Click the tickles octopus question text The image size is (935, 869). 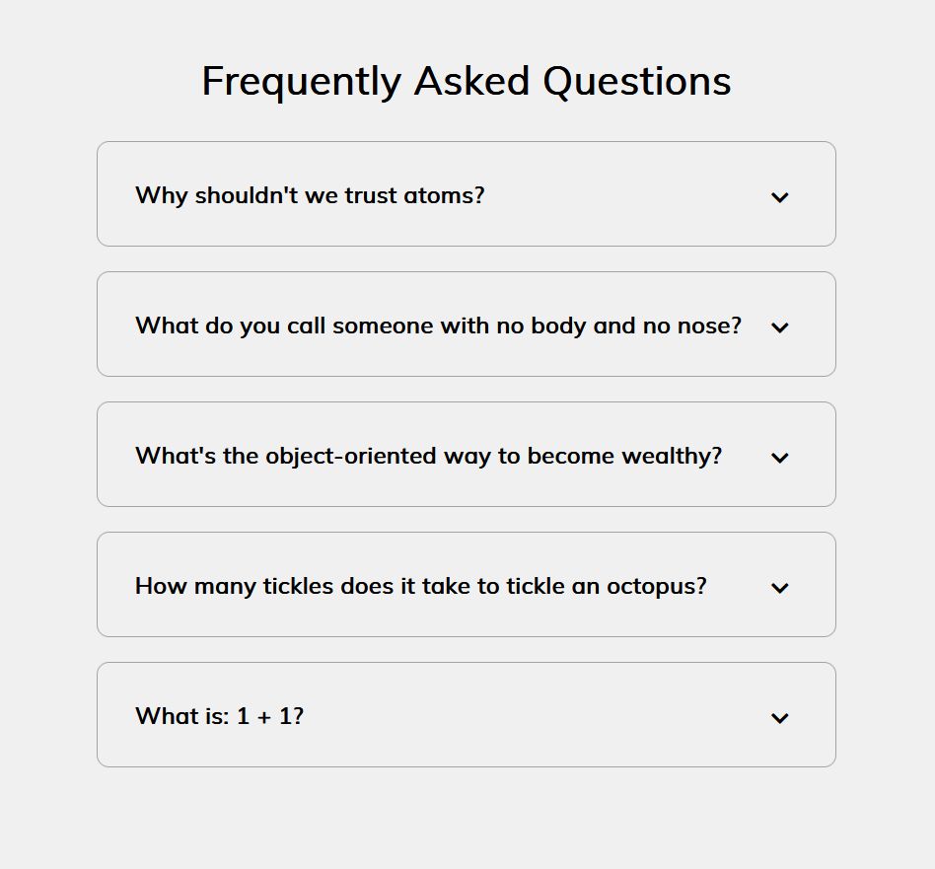click(420, 586)
